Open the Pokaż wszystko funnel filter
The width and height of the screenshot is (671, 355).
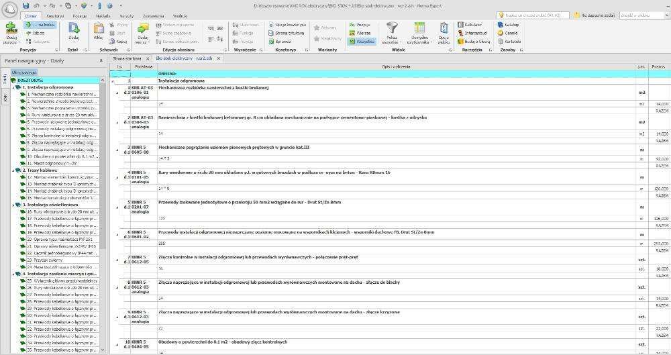(391, 34)
